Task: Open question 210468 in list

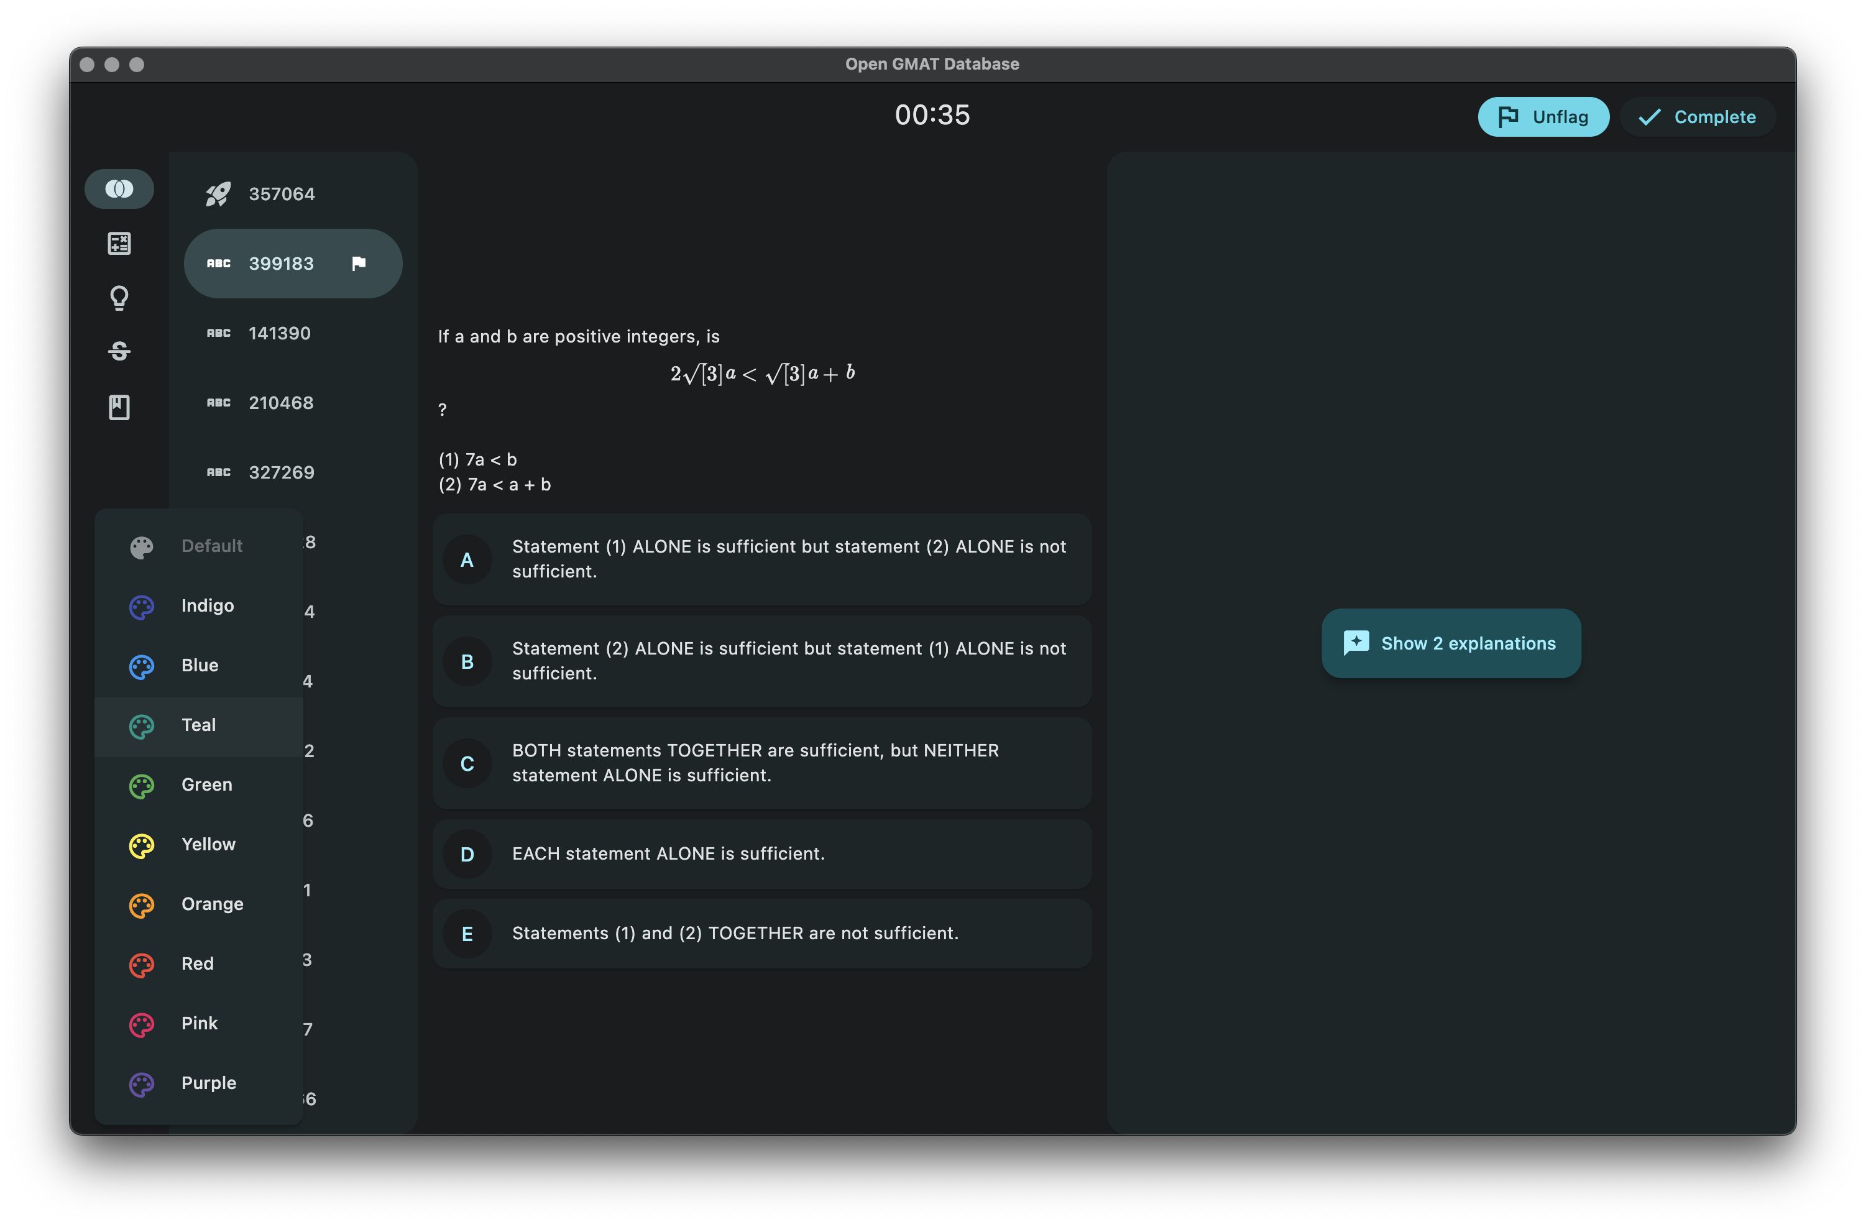Action: tap(281, 403)
